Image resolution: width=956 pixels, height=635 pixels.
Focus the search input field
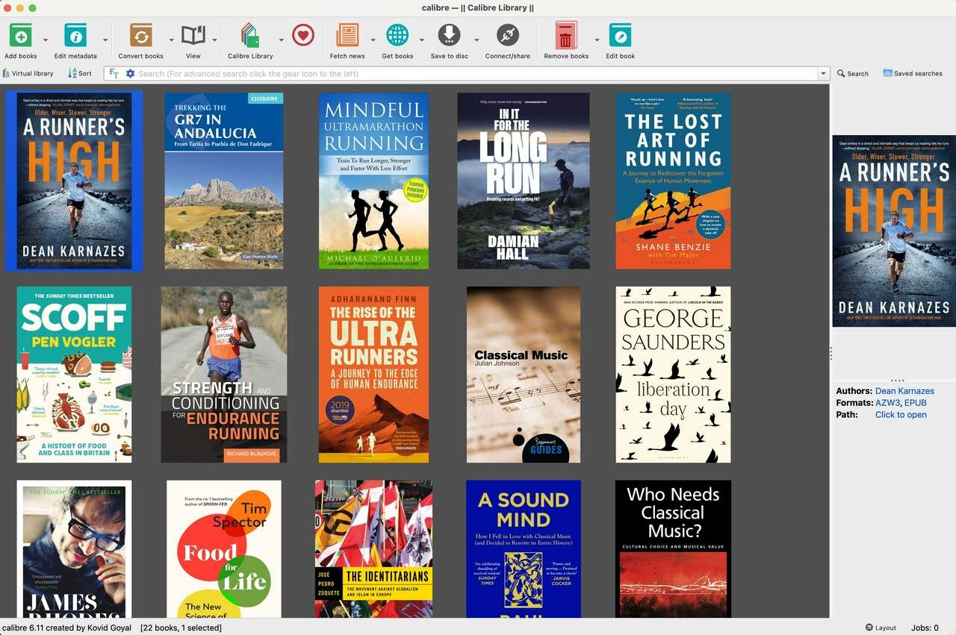point(477,74)
